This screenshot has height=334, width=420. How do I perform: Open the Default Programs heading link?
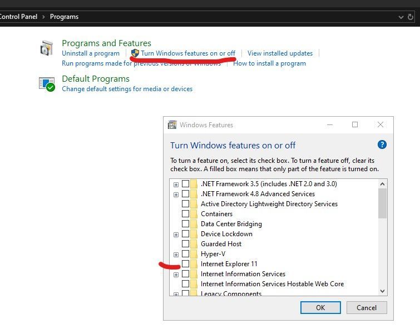96,79
